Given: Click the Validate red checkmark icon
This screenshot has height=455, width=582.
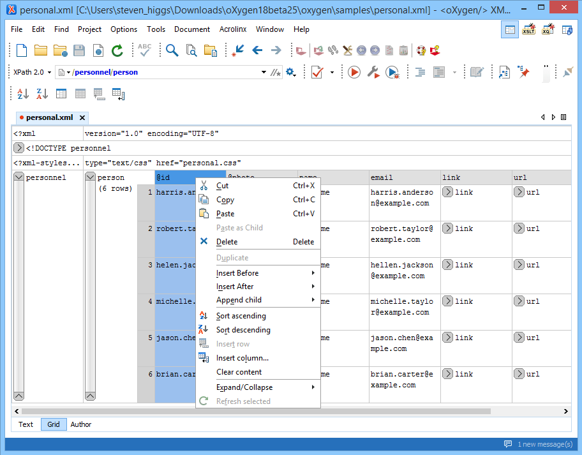Looking at the screenshot, I should (317, 73).
